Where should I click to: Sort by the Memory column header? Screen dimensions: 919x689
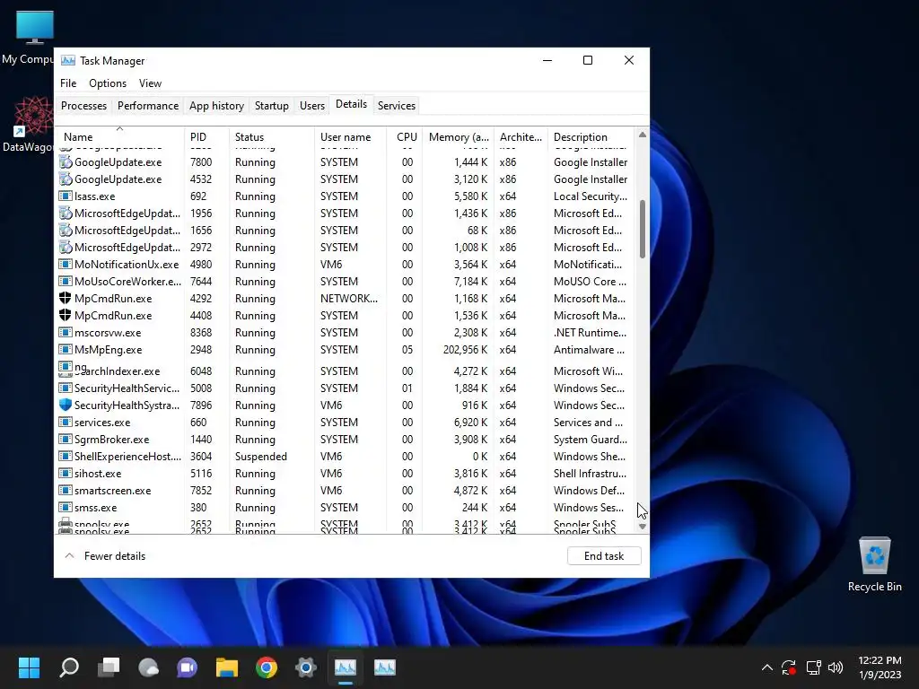tap(459, 136)
